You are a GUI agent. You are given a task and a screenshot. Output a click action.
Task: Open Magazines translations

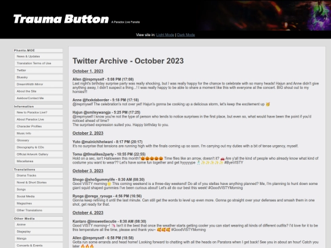pyautogui.click(x=39, y=203)
